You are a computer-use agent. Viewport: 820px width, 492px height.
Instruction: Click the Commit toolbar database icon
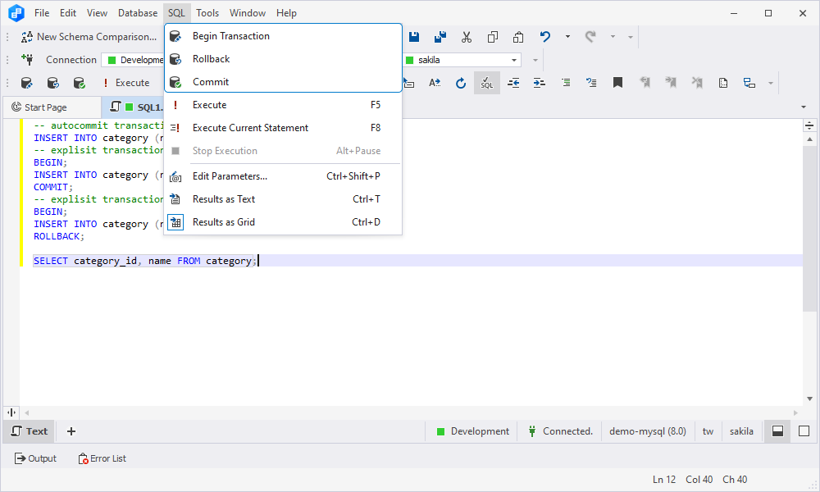pos(79,83)
